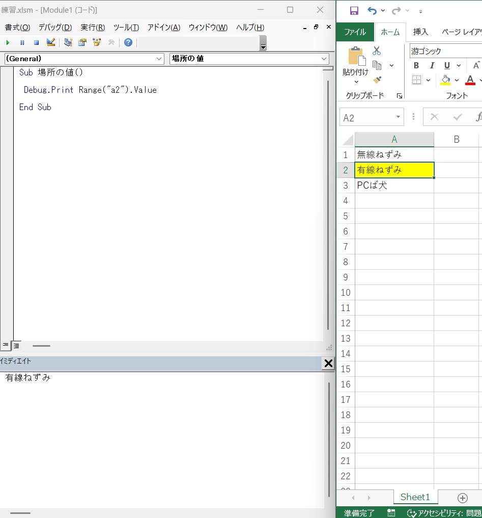The height and width of the screenshot is (518, 482).
Task: Expand the Name Box dropdown arrow
Action: tap(398, 117)
